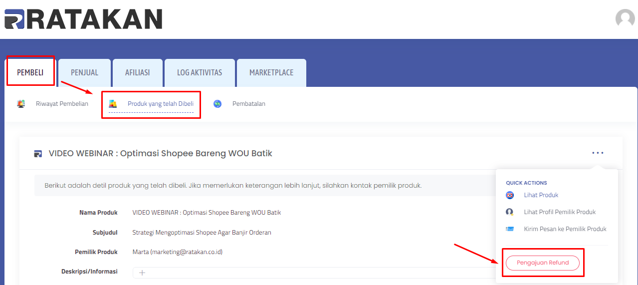
Task: Open Riwayat Pembelian submenu
Action: click(x=62, y=104)
